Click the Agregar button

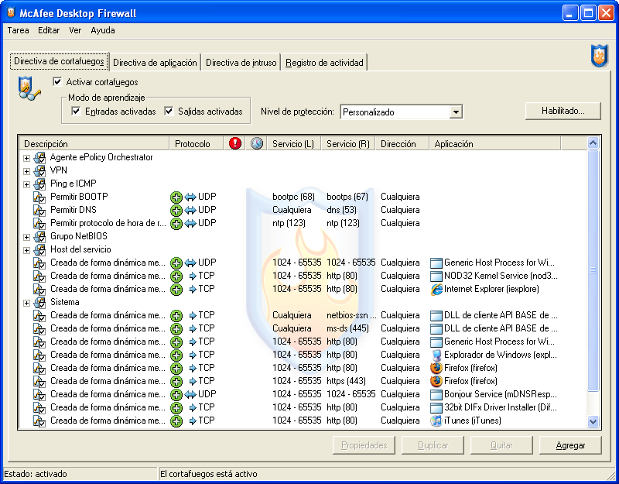pyautogui.click(x=570, y=445)
